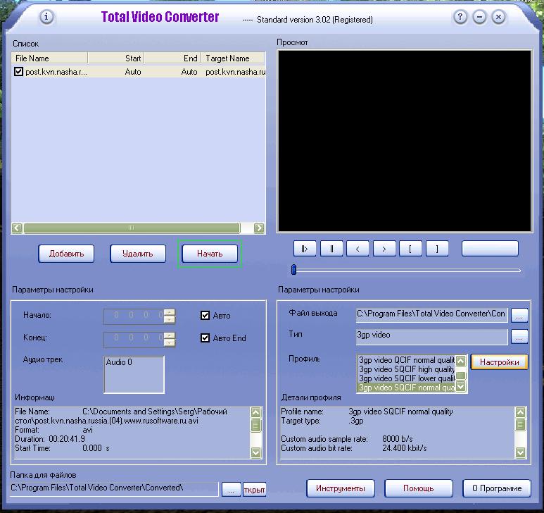Decrease the Конец time spinner

pyautogui.click(x=170, y=342)
